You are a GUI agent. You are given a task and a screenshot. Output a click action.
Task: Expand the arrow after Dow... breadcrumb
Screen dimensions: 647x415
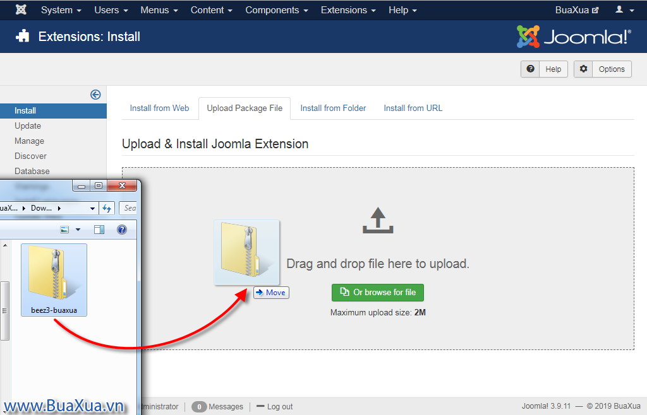(x=59, y=208)
